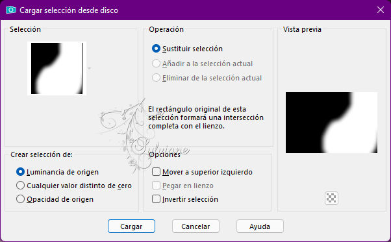The image size is (391, 242).
Task: Click the PaintShop camera icon in title bar
Action: point(11,10)
